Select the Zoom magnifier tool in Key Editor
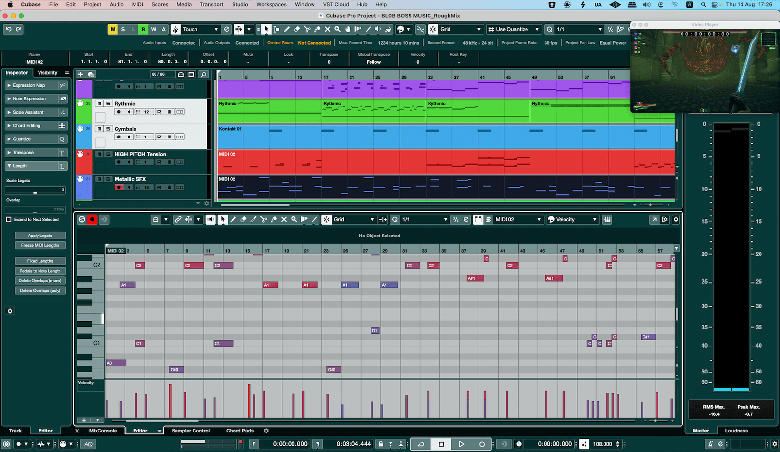This screenshot has width=780, height=452. tap(294, 219)
